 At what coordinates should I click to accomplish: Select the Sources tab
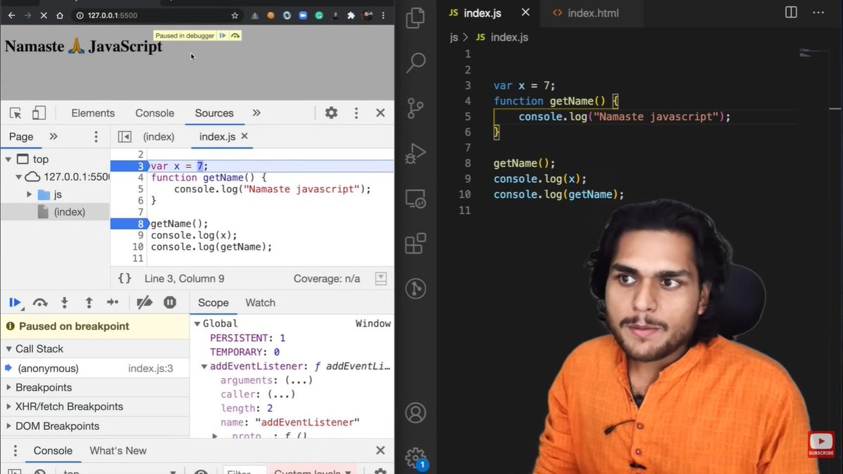(214, 113)
